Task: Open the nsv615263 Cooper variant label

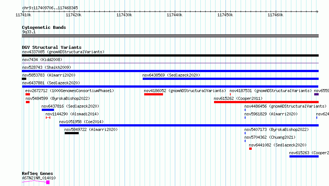Action: [309, 153]
